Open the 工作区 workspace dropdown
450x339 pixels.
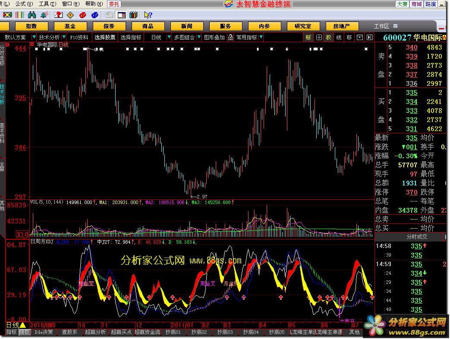tap(396, 26)
